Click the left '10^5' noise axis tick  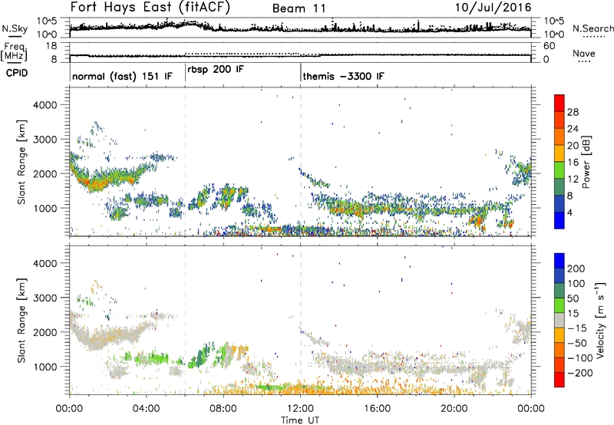[x=47, y=21]
